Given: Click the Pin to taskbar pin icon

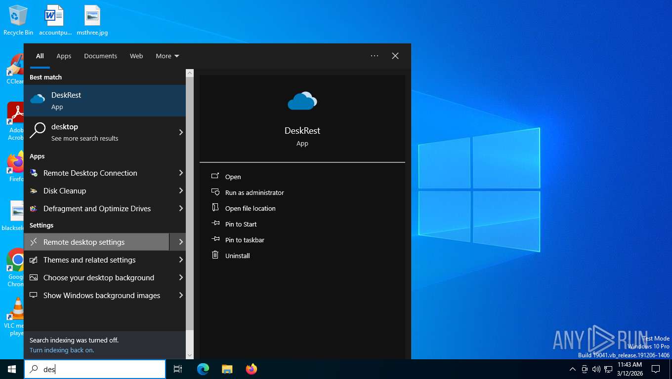Looking at the screenshot, I should [215, 239].
